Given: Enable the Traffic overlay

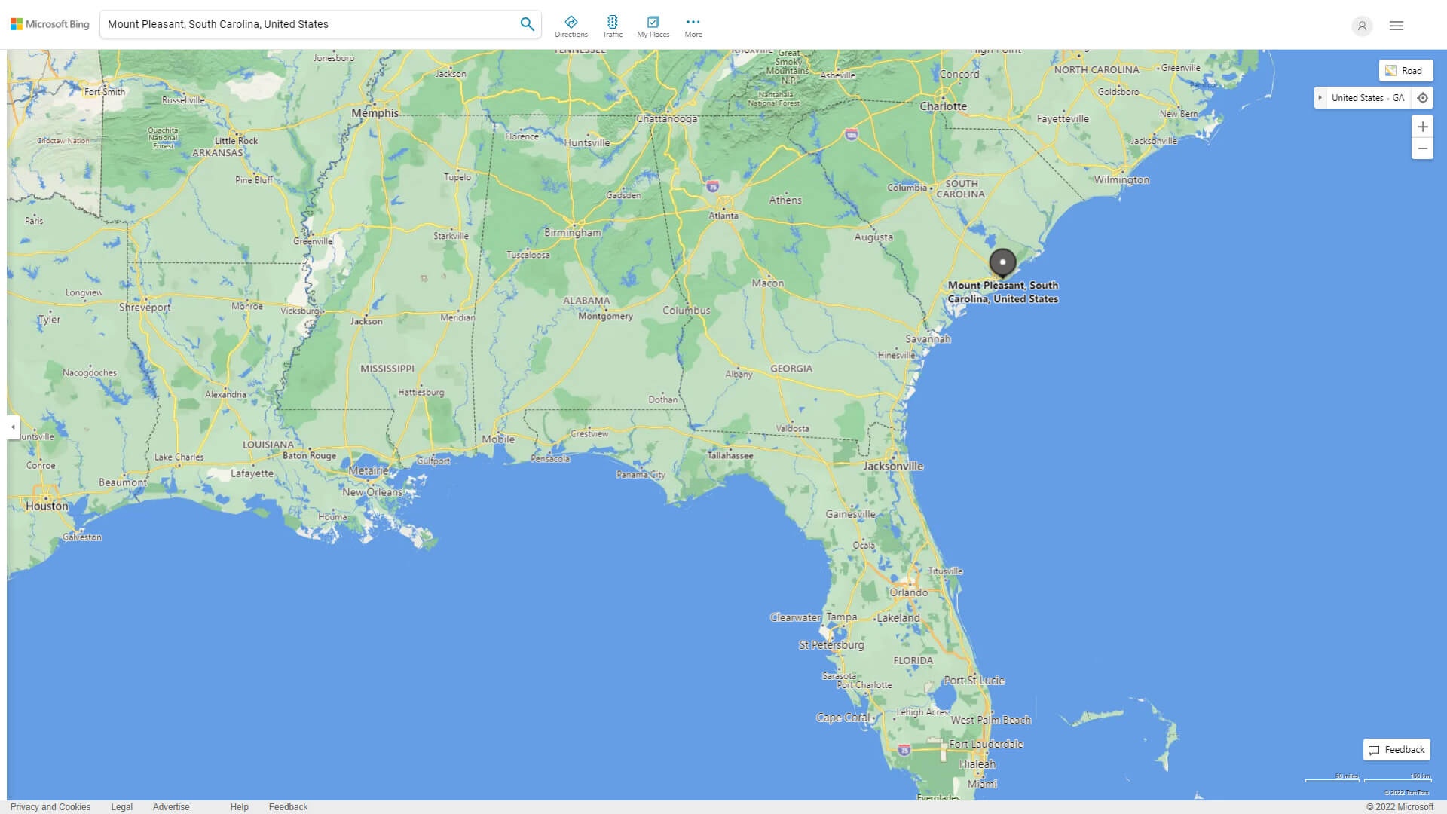Looking at the screenshot, I should coord(613,25).
